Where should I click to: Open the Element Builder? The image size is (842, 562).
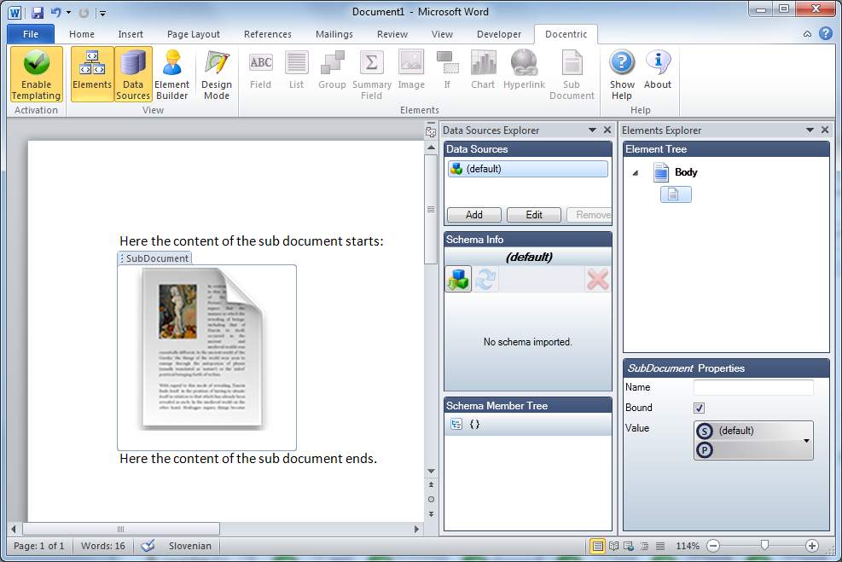(x=171, y=74)
